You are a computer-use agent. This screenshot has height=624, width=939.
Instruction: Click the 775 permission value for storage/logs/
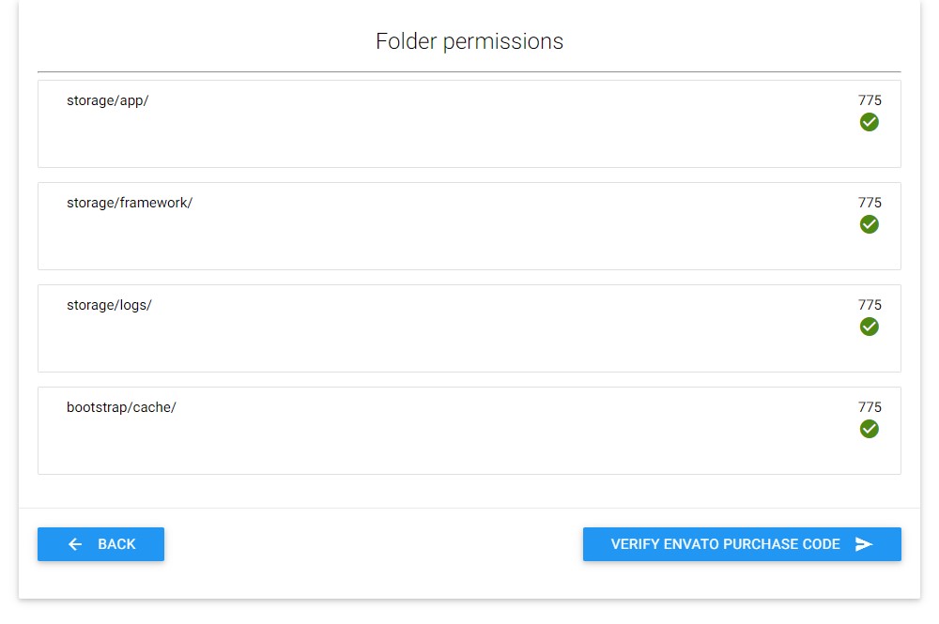pyautogui.click(x=870, y=305)
